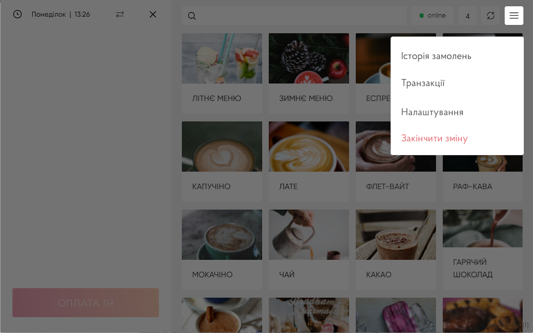Click the ОПЛАТА 0₴ payment button

pos(85,303)
